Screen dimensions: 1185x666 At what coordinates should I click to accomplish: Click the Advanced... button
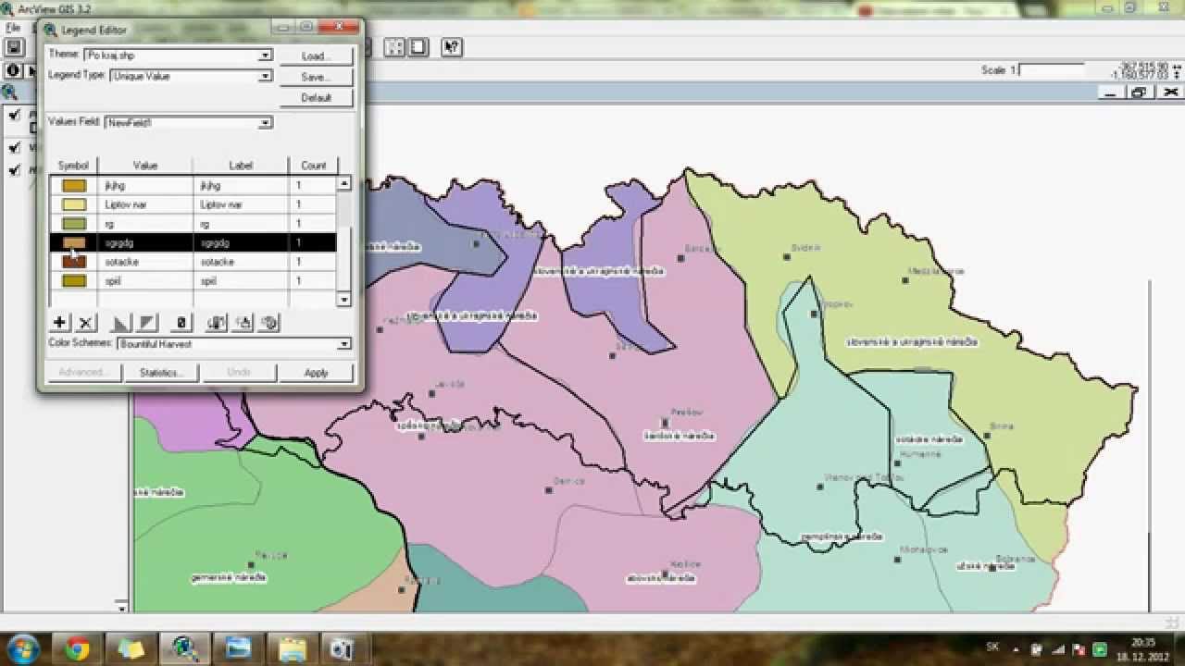click(x=83, y=373)
